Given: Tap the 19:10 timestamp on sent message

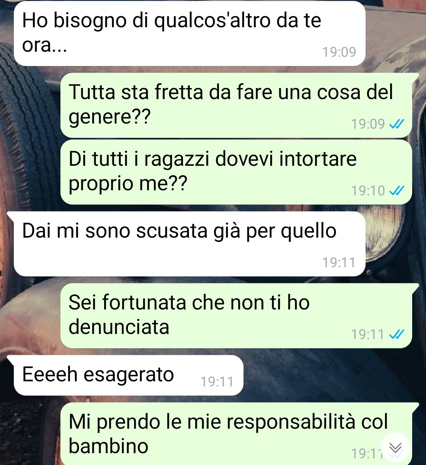Looking at the screenshot, I should point(368,190).
